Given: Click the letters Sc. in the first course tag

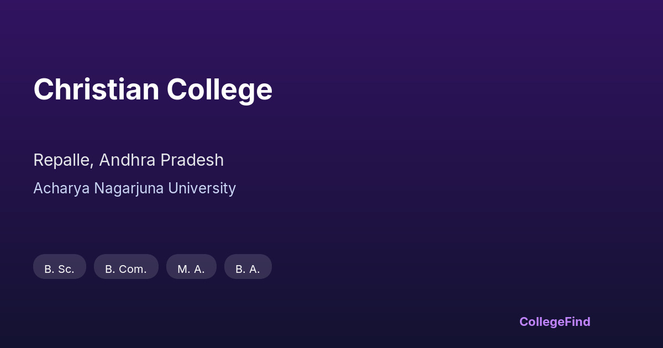Looking at the screenshot, I should point(66,269).
